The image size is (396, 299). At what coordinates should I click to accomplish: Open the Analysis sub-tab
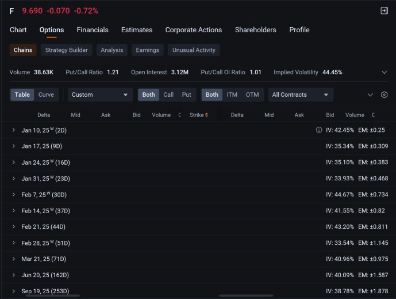112,50
